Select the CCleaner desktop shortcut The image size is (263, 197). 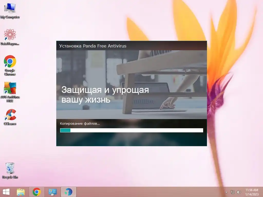(10, 117)
